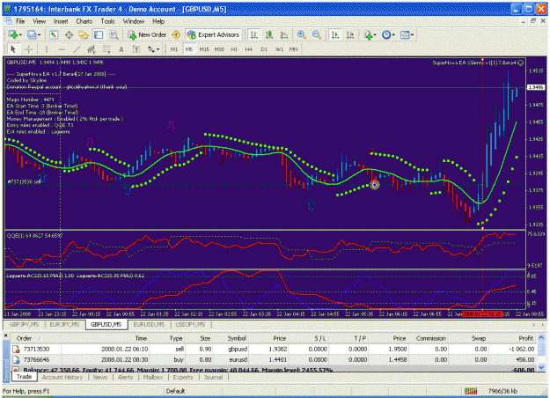Open the Arrows objects dropdown
Viewport: 550px width, 398px height.
coord(154,49)
